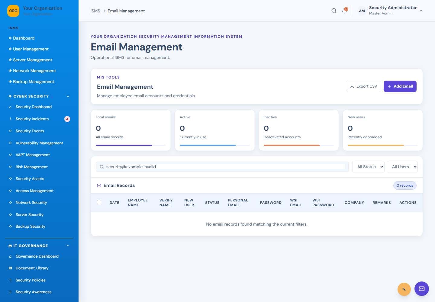Image resolution: width=435 pixels, height=302 pixels.
Task: Click the Email Records envelope icon
Action: click(x=99, y=185)
